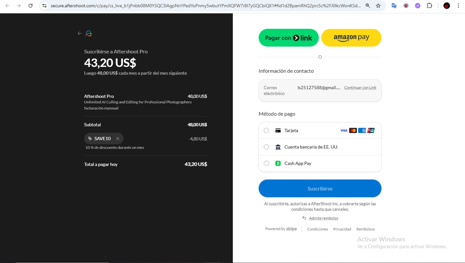Viewport: 465px width, 263px height.
Task: Click the purple circular extension icon
Action: click(x=418, y=6)
